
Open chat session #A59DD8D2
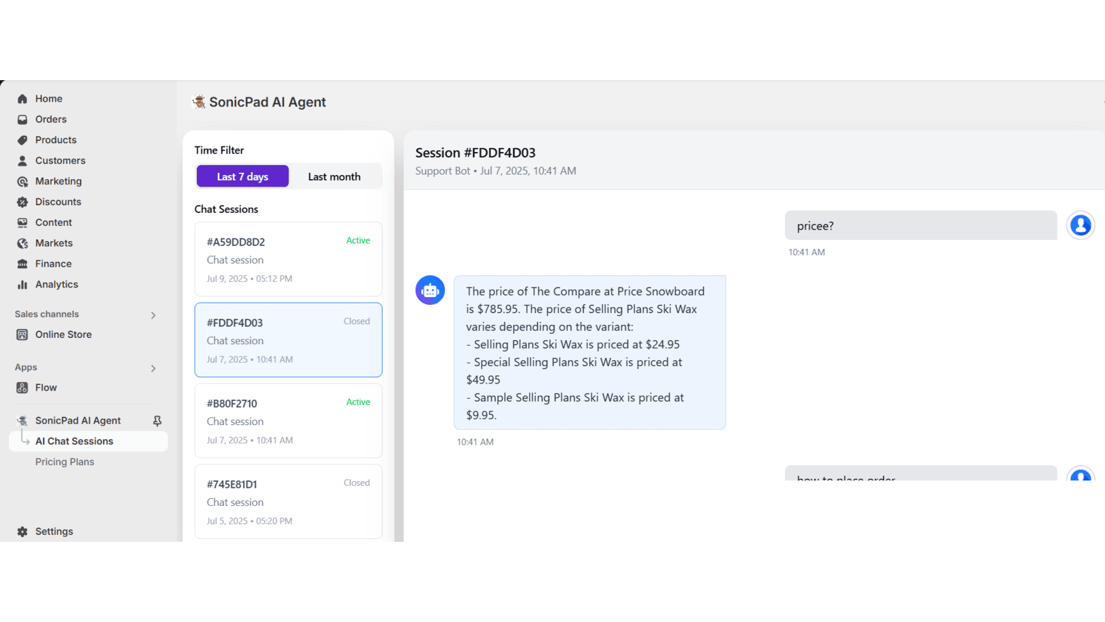288,259
